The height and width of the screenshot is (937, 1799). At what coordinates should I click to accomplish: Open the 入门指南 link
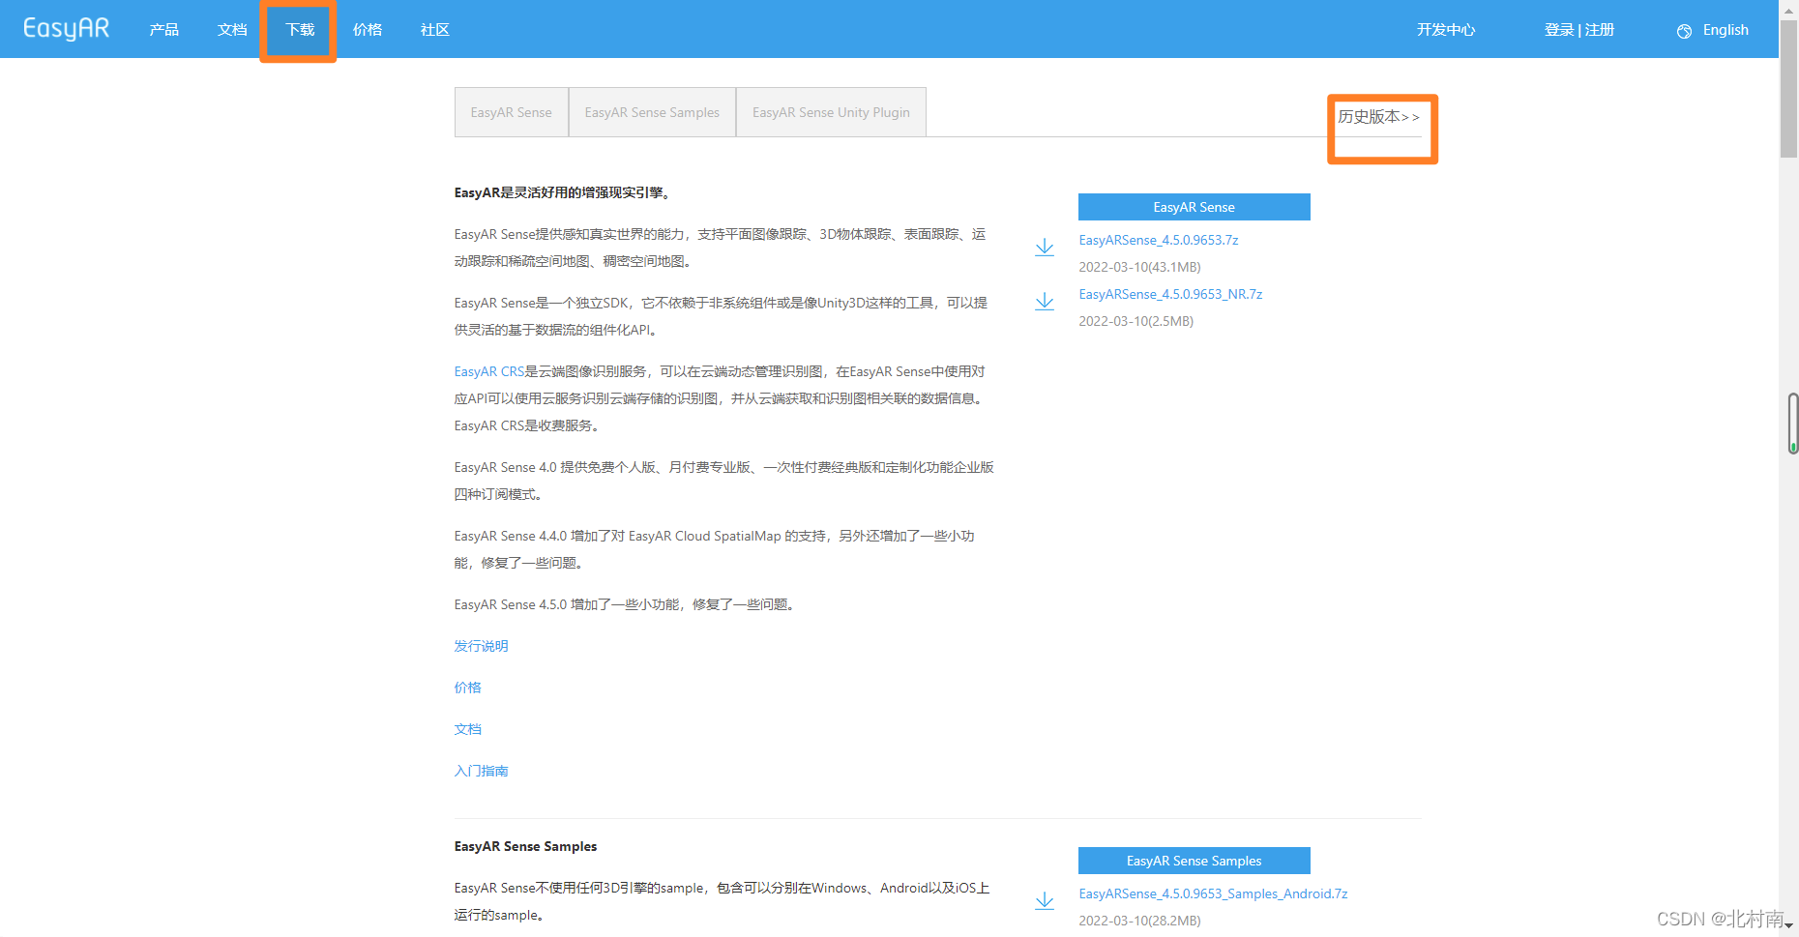point(481,771)
